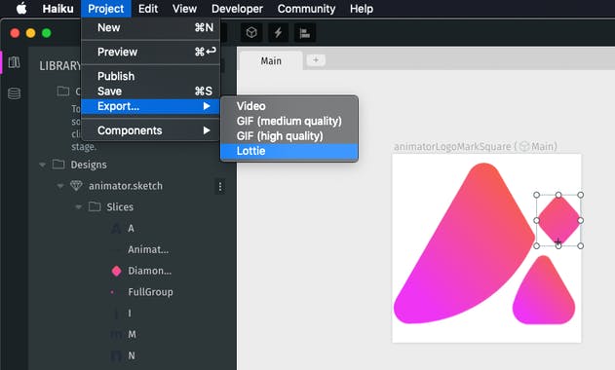Export the project as Video

289,106
